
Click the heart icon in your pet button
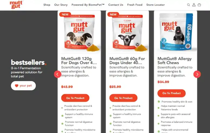[x=17, y=86]
